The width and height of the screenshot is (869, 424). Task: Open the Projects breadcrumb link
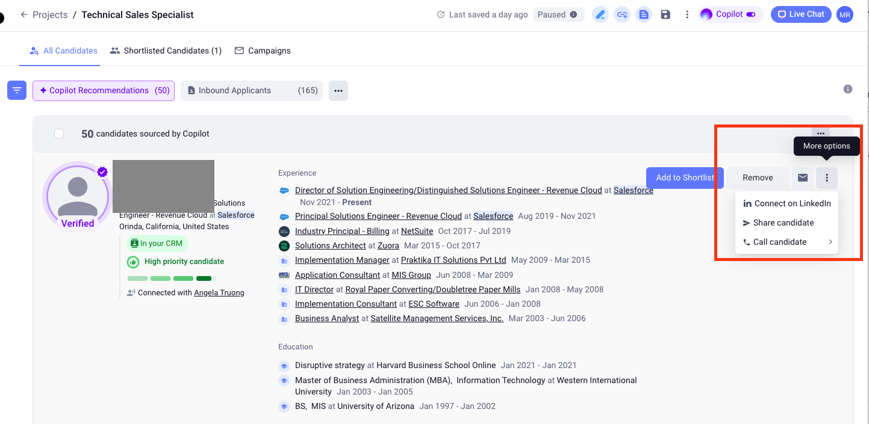(50, 14)
